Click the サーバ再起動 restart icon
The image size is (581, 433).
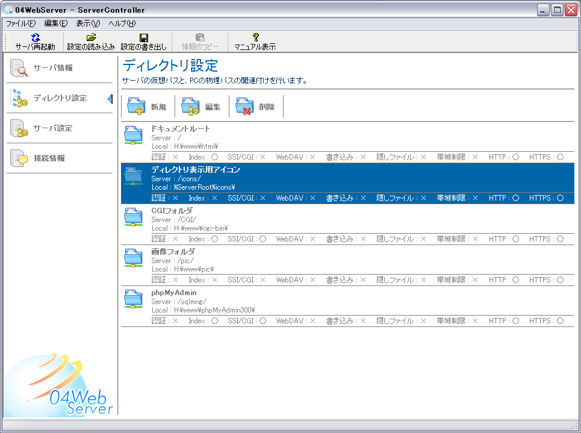click(x=36, y=37)
